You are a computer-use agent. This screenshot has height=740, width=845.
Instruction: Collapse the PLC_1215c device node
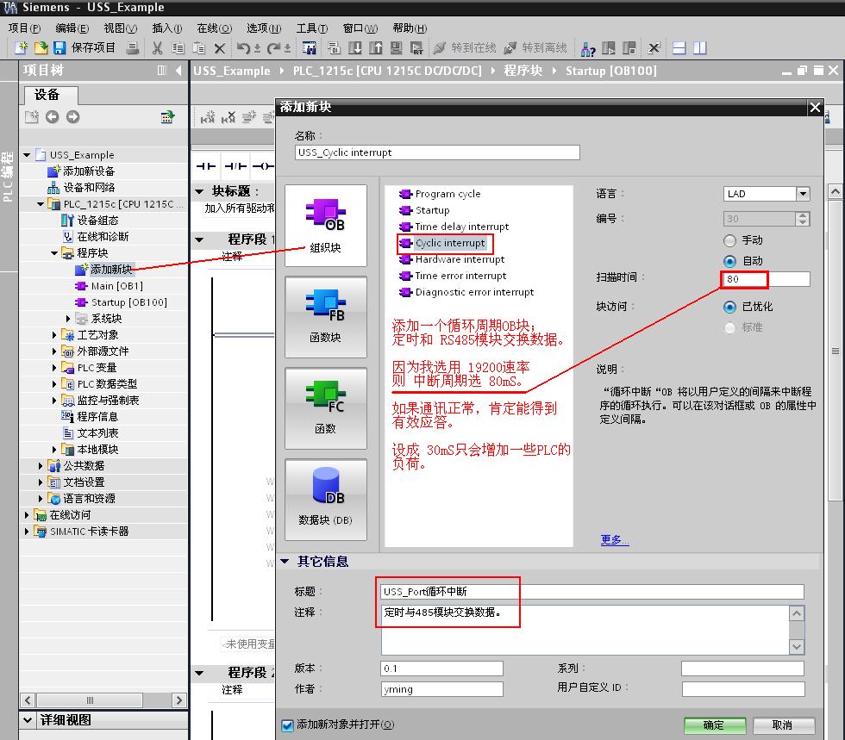click(x=41, y=204)
